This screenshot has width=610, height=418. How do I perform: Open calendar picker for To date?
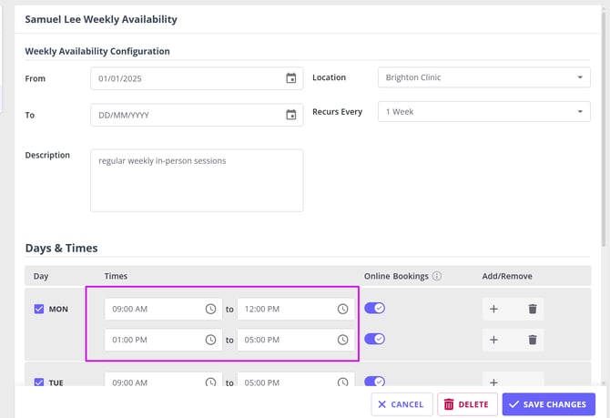click(x=291, y=115)
